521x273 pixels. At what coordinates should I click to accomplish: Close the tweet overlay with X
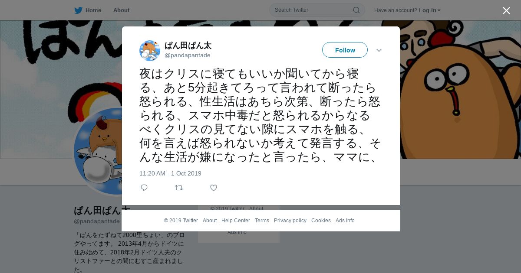click(x=506, y=11)
